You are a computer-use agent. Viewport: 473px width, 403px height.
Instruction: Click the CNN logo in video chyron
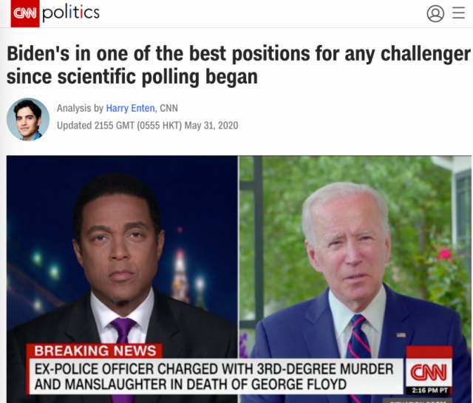click(x=429, y=372)
